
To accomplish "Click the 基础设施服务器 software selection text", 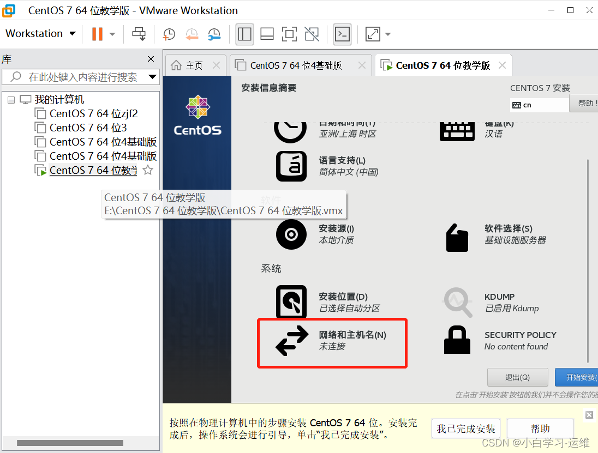I will [x=515, y=240].
